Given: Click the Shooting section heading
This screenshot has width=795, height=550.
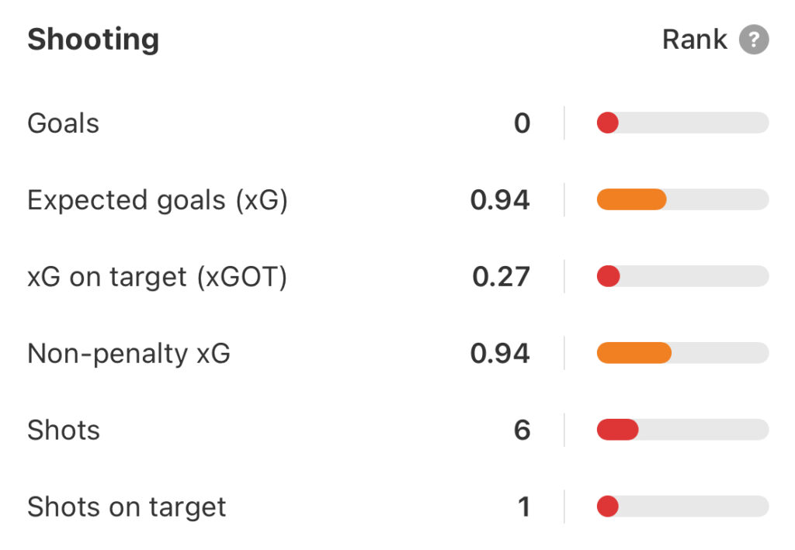Looking at the screenshot, I should point(93,40).
